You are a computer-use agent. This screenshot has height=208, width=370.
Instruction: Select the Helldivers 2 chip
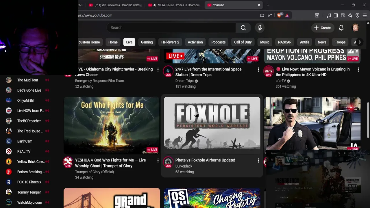point(170,42)
